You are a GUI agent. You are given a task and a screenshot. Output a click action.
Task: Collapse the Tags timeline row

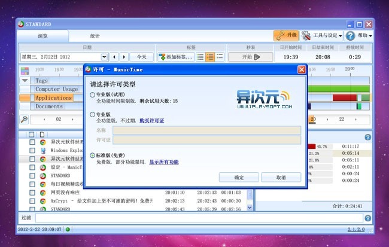[x=25, y=80]
